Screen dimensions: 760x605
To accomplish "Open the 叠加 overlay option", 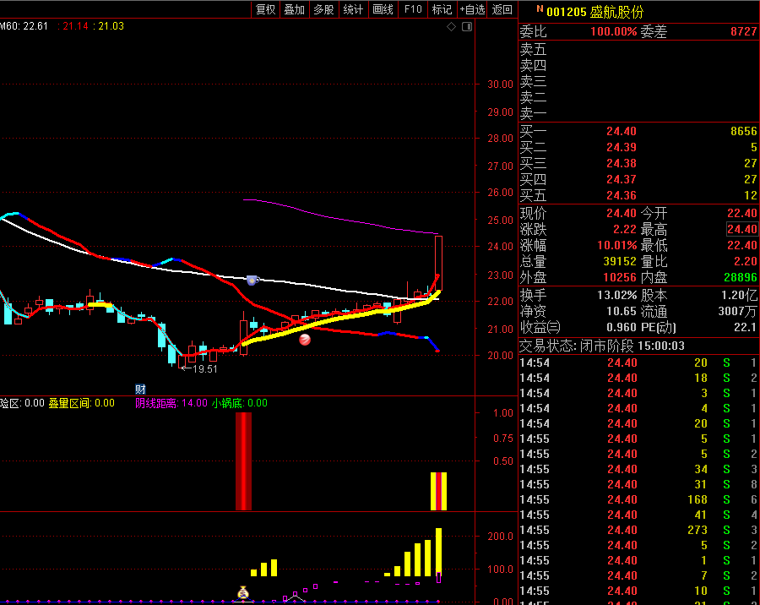I will pos(294,9).
